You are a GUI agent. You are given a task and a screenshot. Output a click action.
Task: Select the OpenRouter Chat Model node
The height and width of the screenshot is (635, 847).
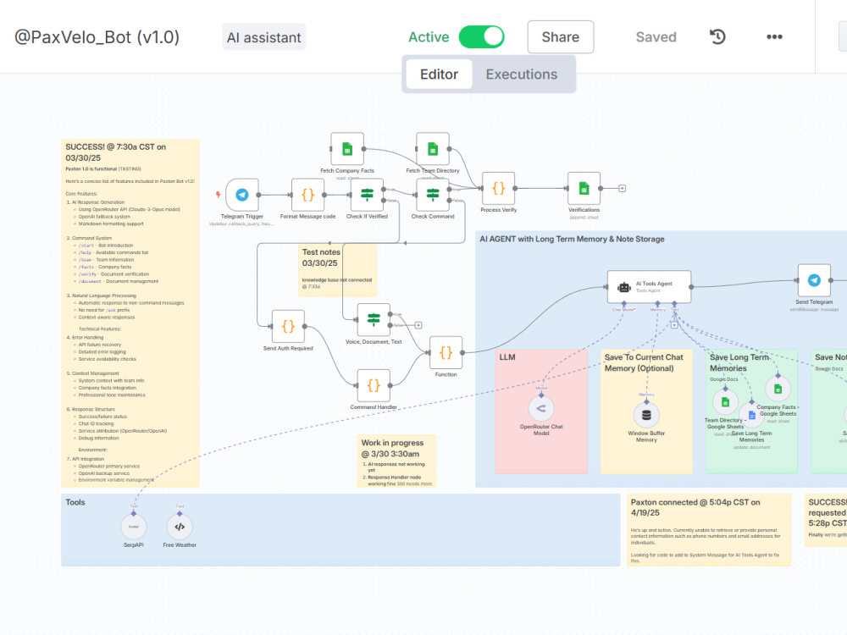coord(541,409)
